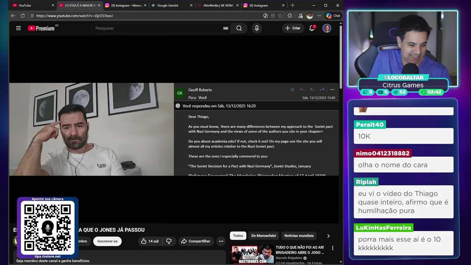This screenshot has height=265, width=471.
Task: Start voice search with microphone
Action: pos(257,28)
